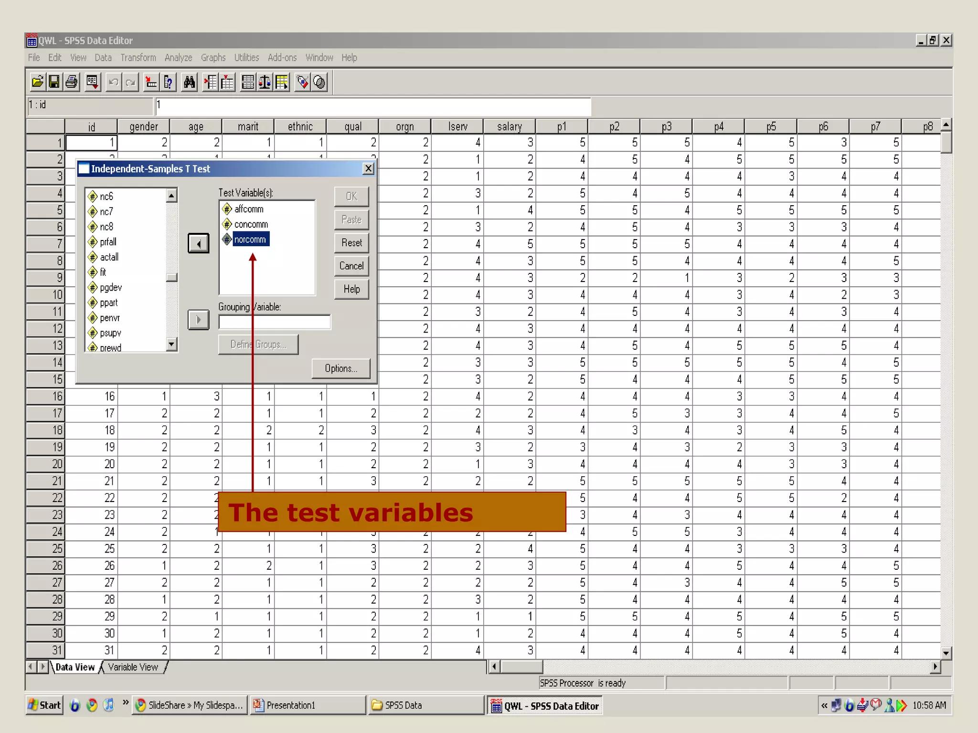Click the Find binoculars icon
978x733 pixels.
[189, 82]
